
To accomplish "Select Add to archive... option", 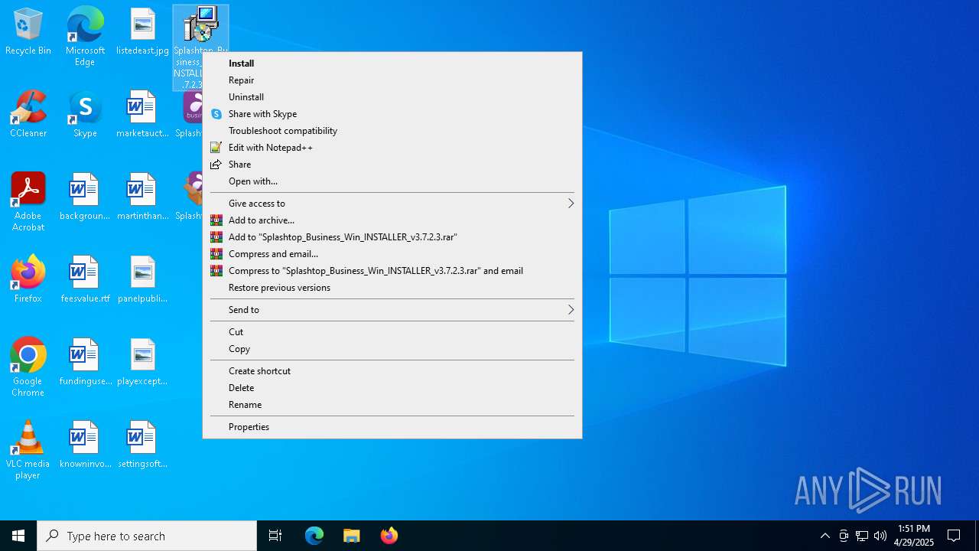I will pos(392,220).
